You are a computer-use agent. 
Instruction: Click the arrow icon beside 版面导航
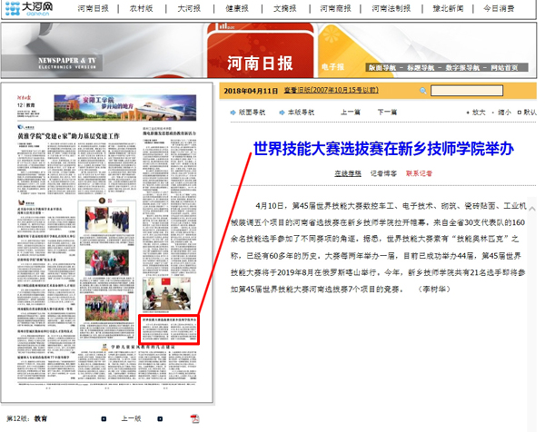click(232, 113)
